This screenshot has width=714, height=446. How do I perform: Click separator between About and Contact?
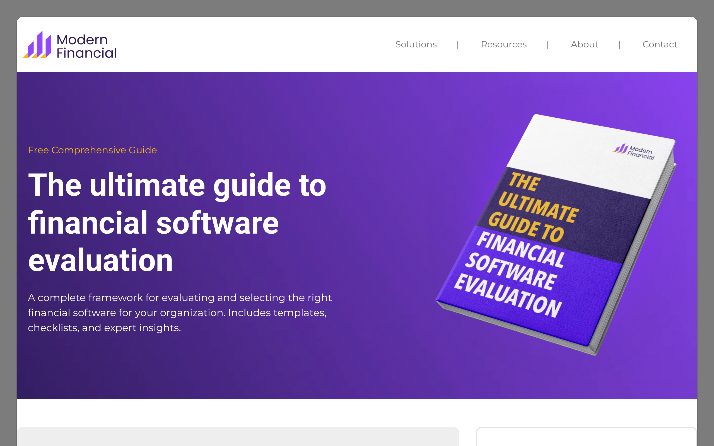pos(619,45)
